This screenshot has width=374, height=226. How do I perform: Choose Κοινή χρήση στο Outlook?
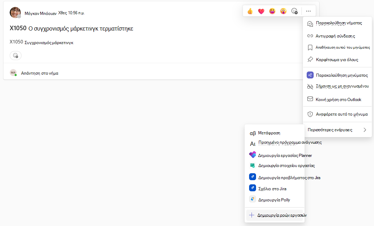click(337, 100)
